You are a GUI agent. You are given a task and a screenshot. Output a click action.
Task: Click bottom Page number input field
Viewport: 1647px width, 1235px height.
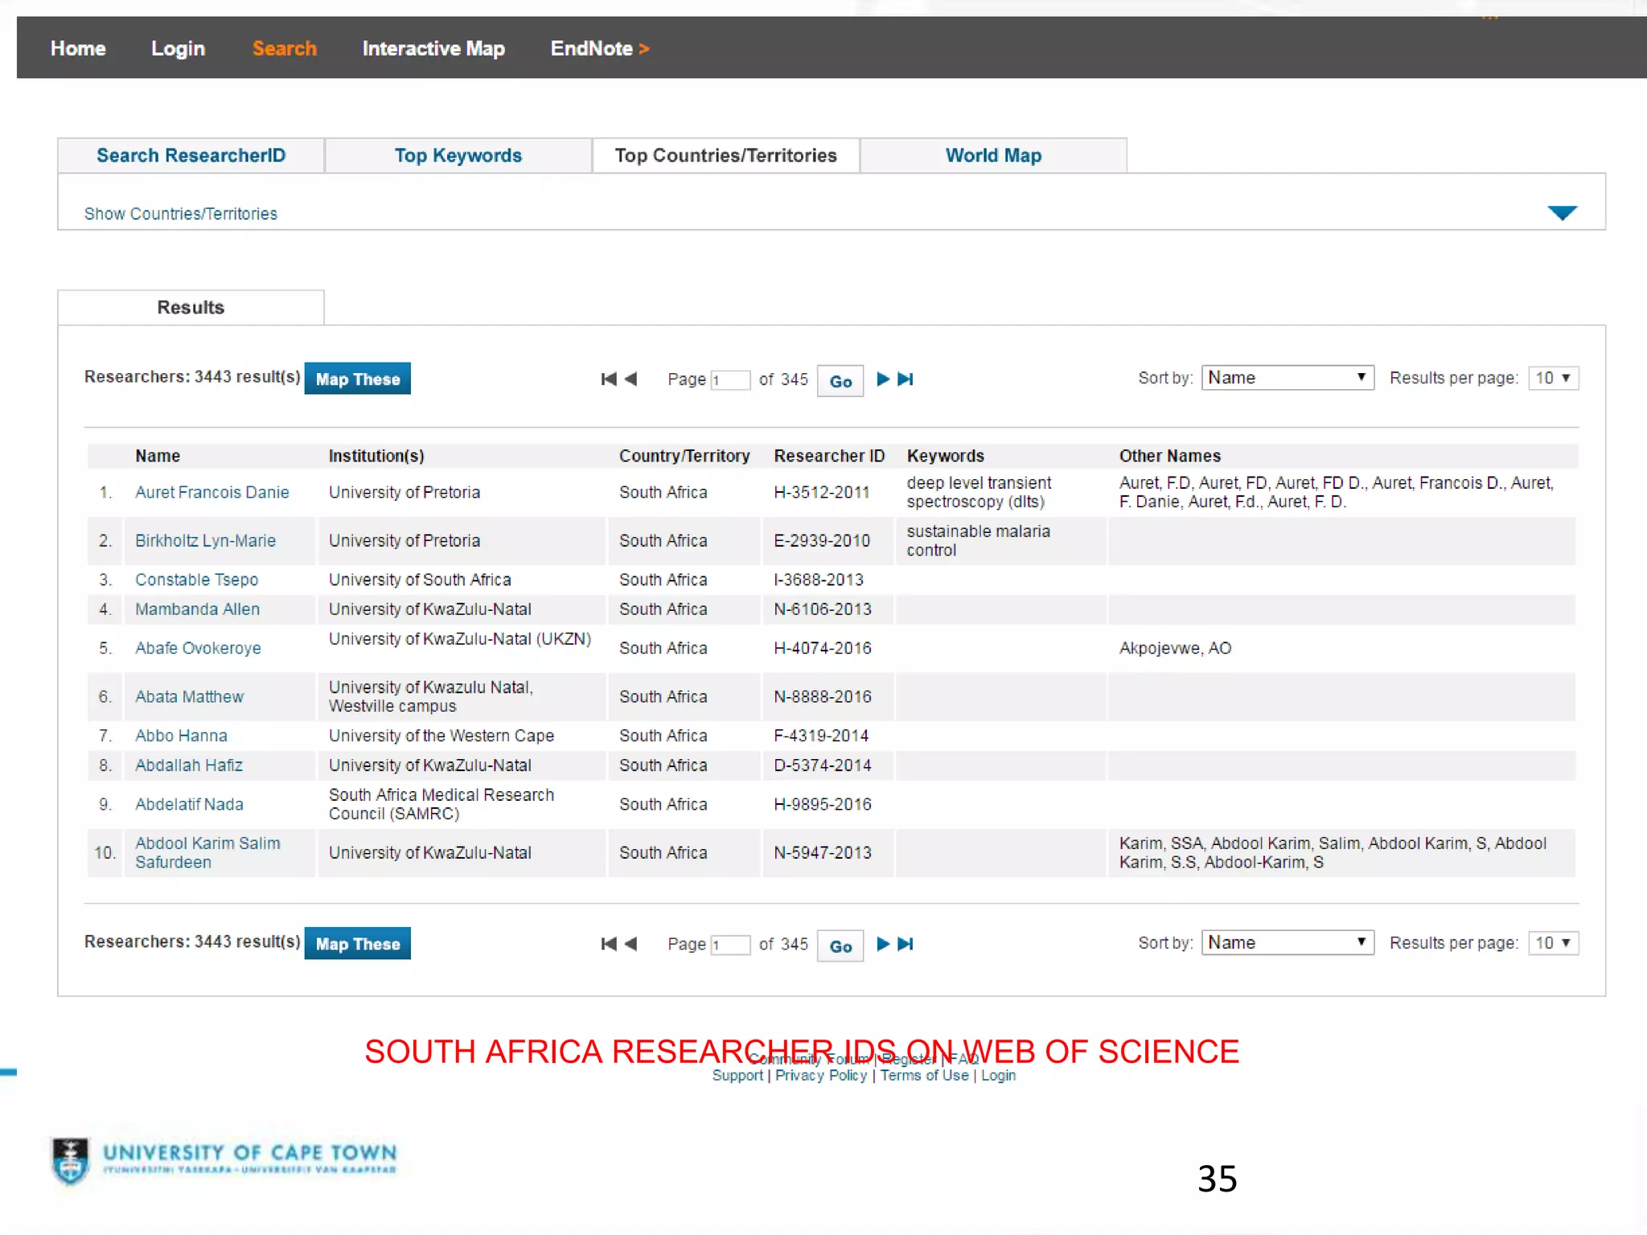click(730, 945)
